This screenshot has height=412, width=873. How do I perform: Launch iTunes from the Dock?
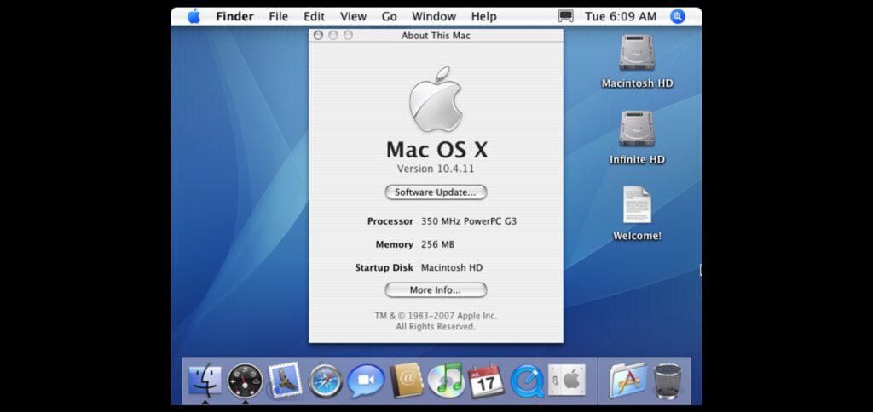click(447, 380)
